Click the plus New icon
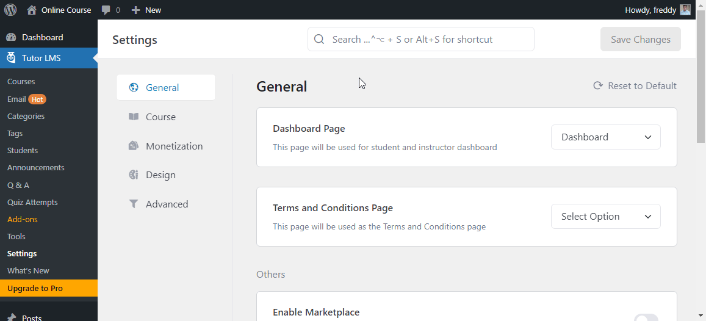Image resolution: width=706 pixels, height=321 pixels. [136, 10]
